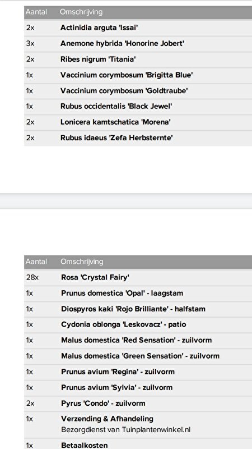Screen dimensions: 252x449
Task: Select Rubus occidentalis 'Black Jewel' item
Action: tap(116, 106)
